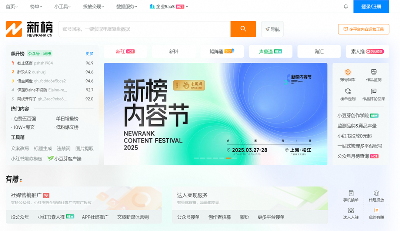Click the 小红书投放0元起 link
Screen dimensions: 400x231
[x=354, y=136]
